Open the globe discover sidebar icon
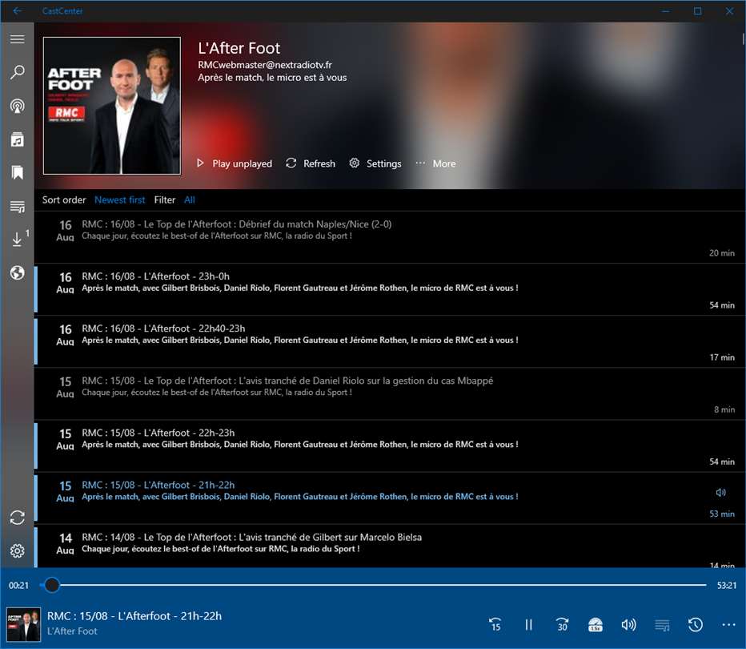Image resolution: width=746 pixels, height=649 pixels. (17, 273)
